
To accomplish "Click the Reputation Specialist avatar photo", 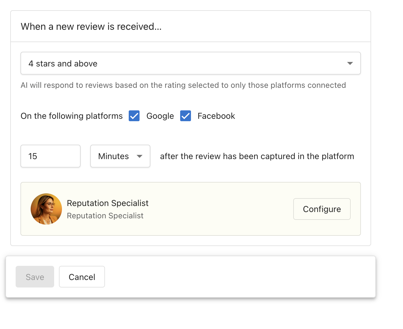I will pyautogui.click(x=46, y=209).
